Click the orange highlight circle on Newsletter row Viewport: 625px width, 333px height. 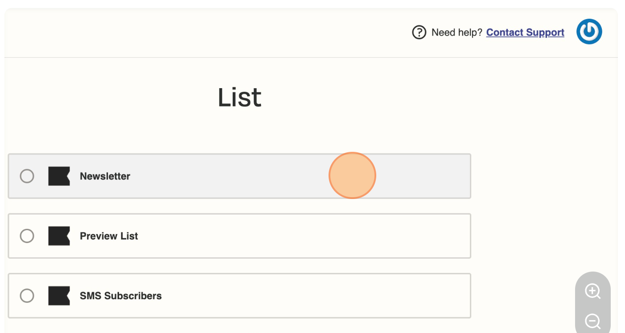click(352, 175)
